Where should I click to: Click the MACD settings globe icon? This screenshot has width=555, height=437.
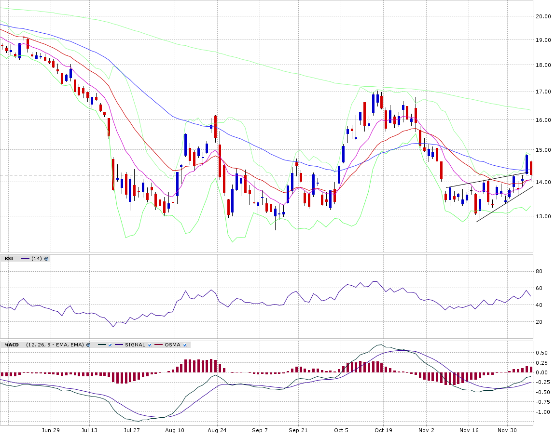click(x=88, y=345)
